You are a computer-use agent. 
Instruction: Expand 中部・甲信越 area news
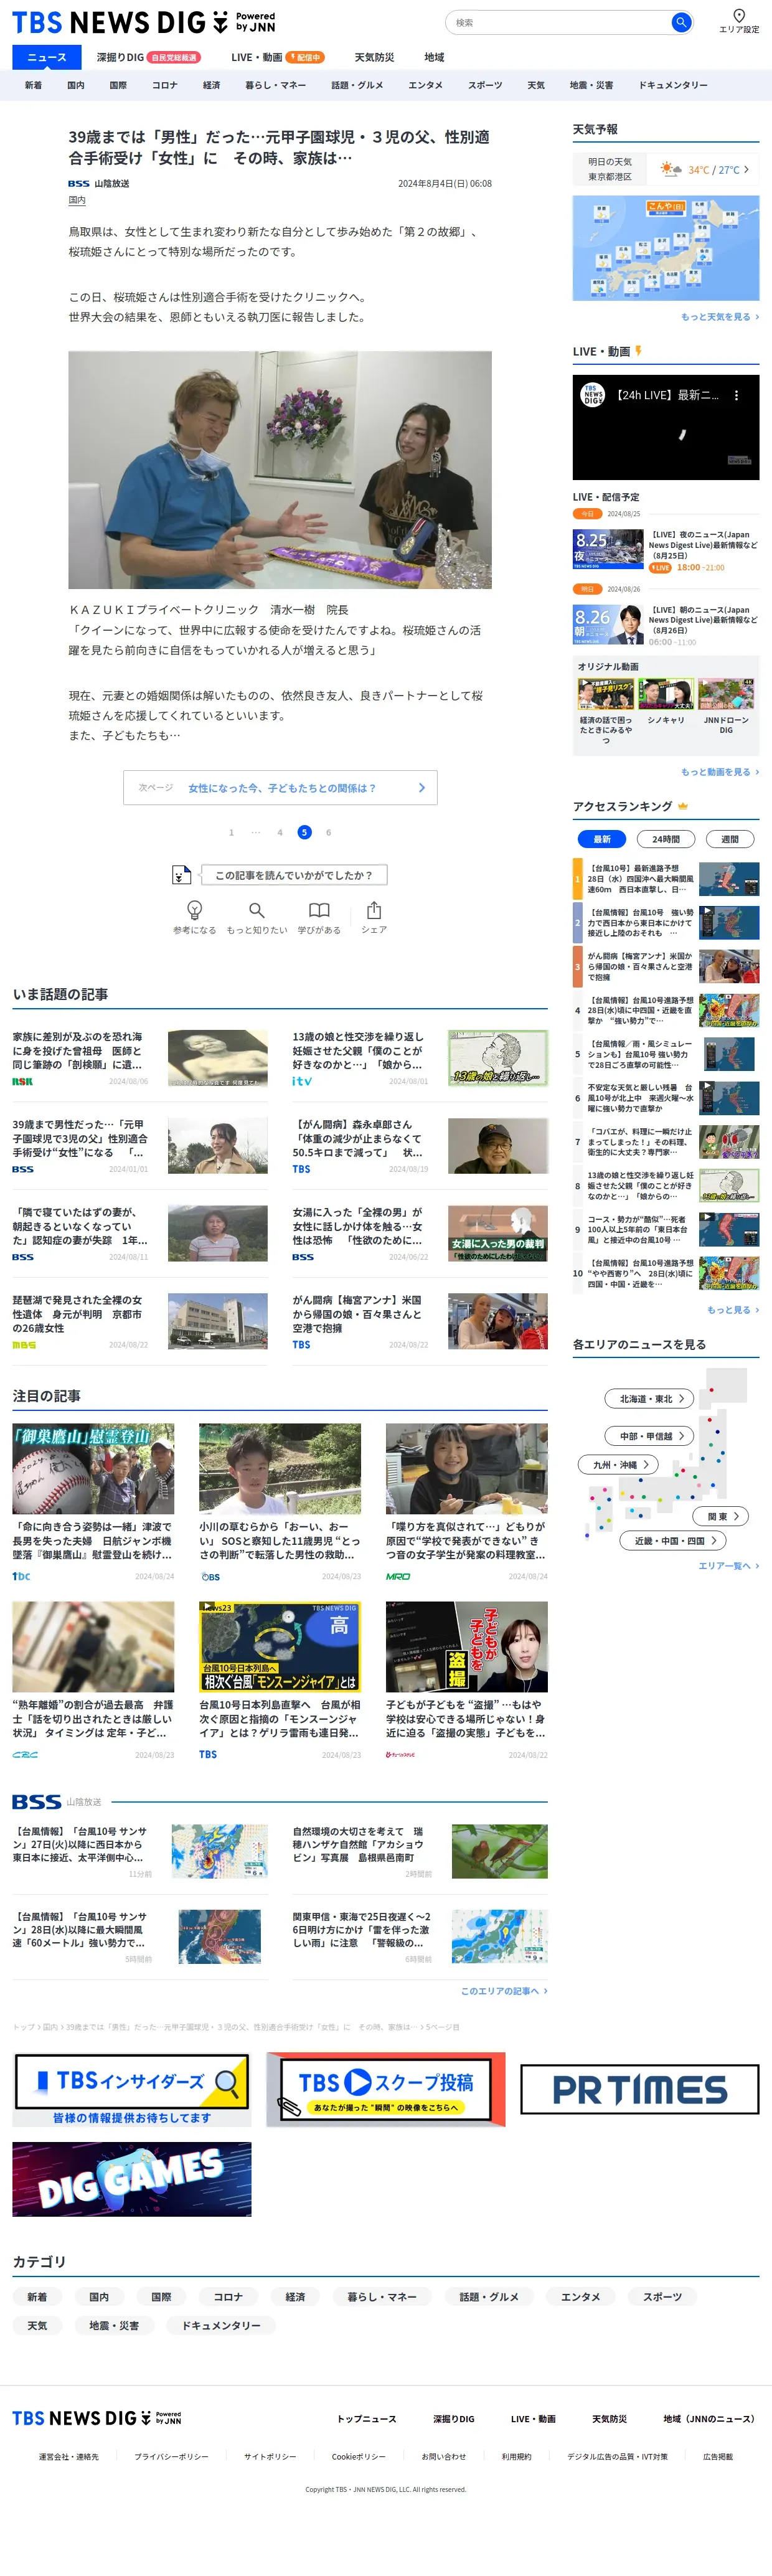click(x=650, y=1436)
